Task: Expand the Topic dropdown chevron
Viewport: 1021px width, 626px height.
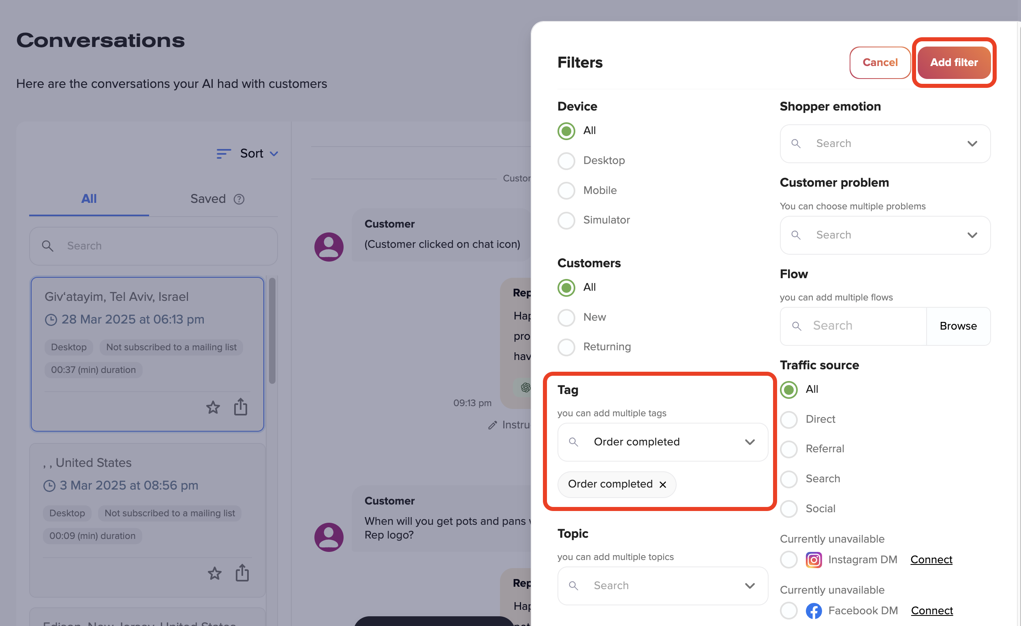Action: click(750, 586)
